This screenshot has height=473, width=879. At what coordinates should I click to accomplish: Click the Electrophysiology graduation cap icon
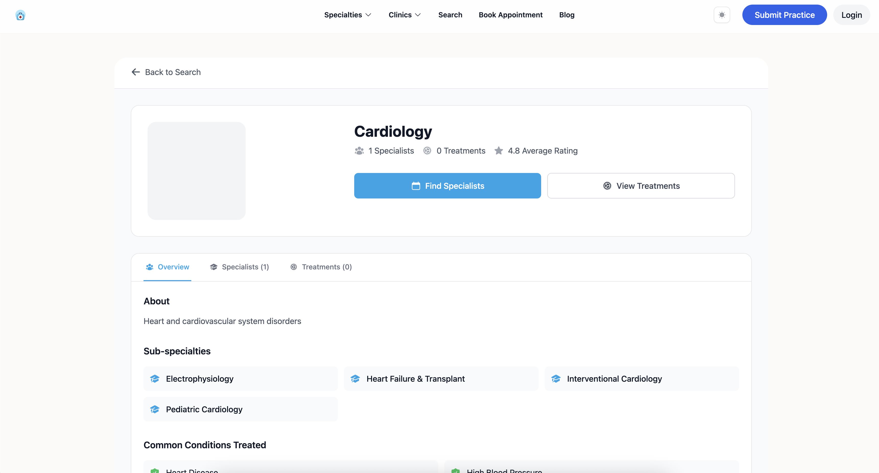[155, 379]
